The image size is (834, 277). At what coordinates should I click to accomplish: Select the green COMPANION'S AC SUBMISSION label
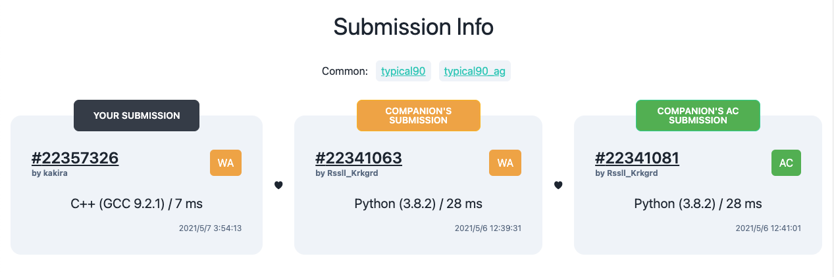pos(698,116)
